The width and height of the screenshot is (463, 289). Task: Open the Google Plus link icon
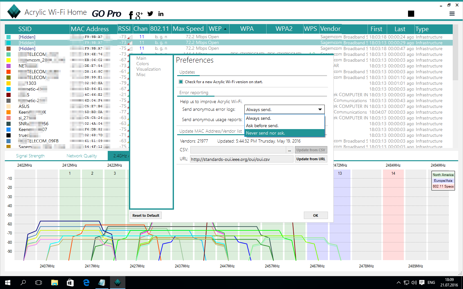point(139,14)
